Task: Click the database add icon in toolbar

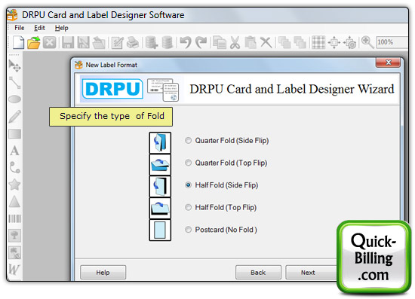Action: (152, 42)
